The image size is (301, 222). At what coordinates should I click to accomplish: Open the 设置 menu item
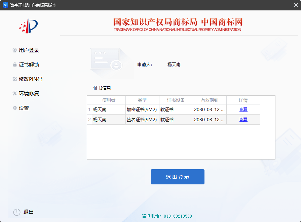pos(24,108)
